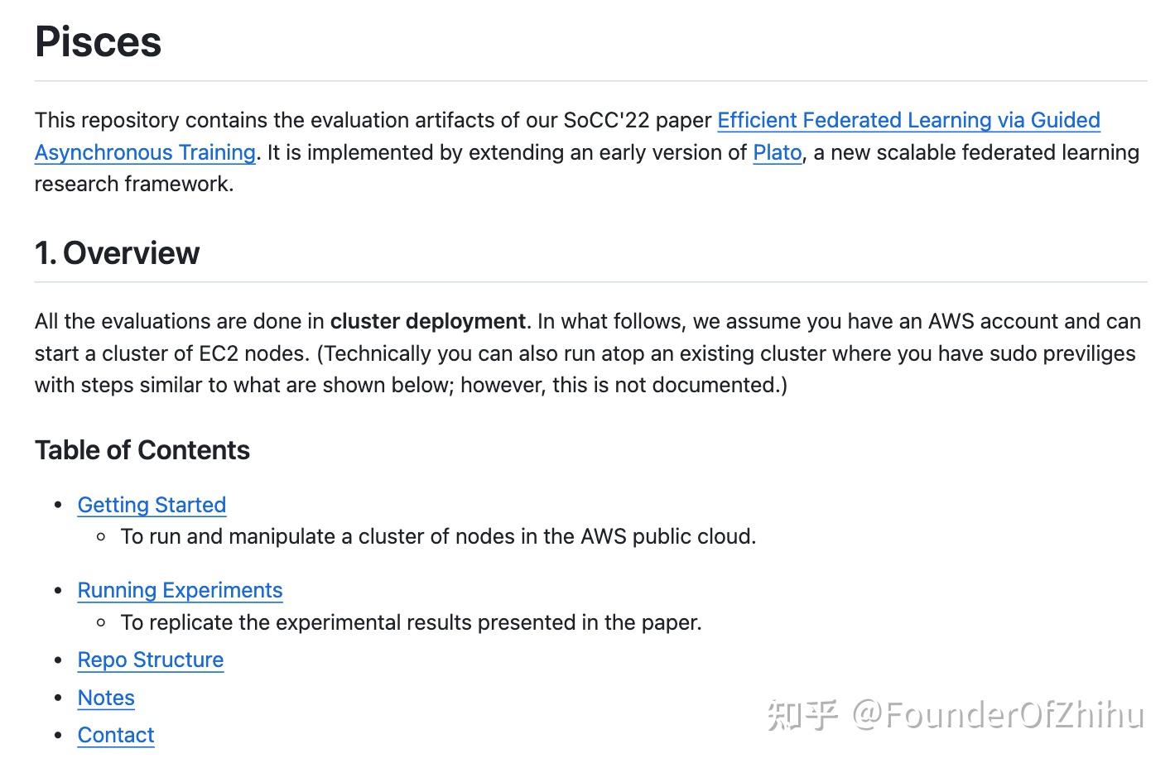The height and width of the screenshot is (763, 1175).
Task: Click the AWS public cloud sub-bullet description
Action: (438, 537)
